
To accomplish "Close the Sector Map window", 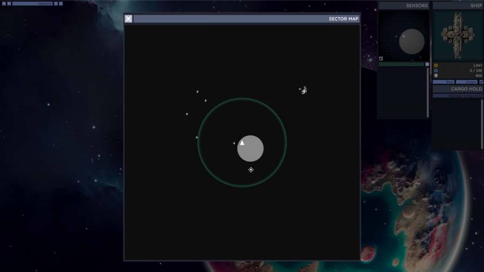I will pos(129,19).
